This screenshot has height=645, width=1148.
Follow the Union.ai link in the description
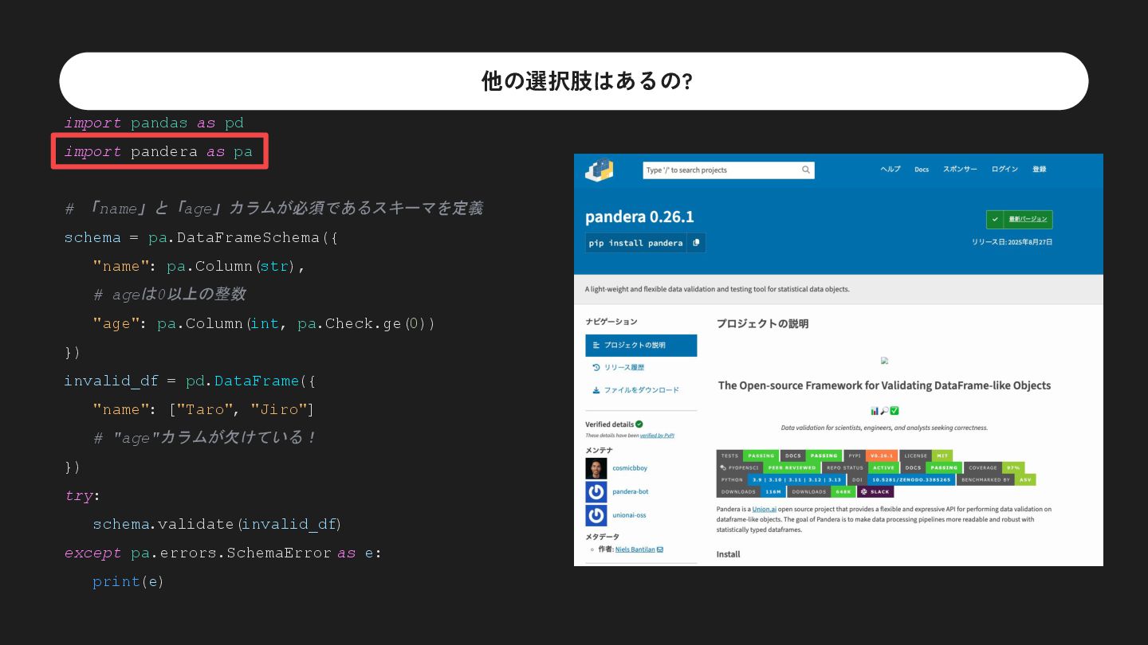765,509
